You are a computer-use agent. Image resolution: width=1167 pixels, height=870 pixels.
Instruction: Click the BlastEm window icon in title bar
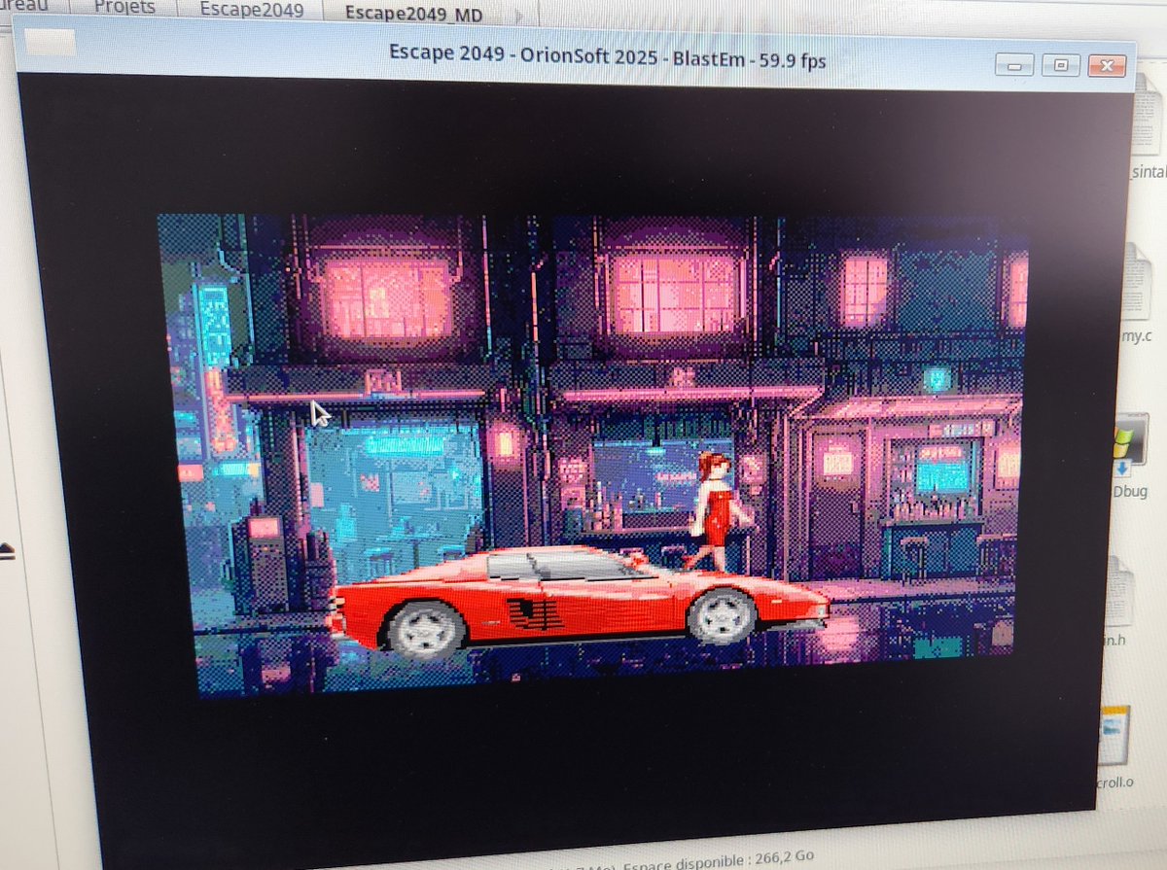click(x=50, y=42)
